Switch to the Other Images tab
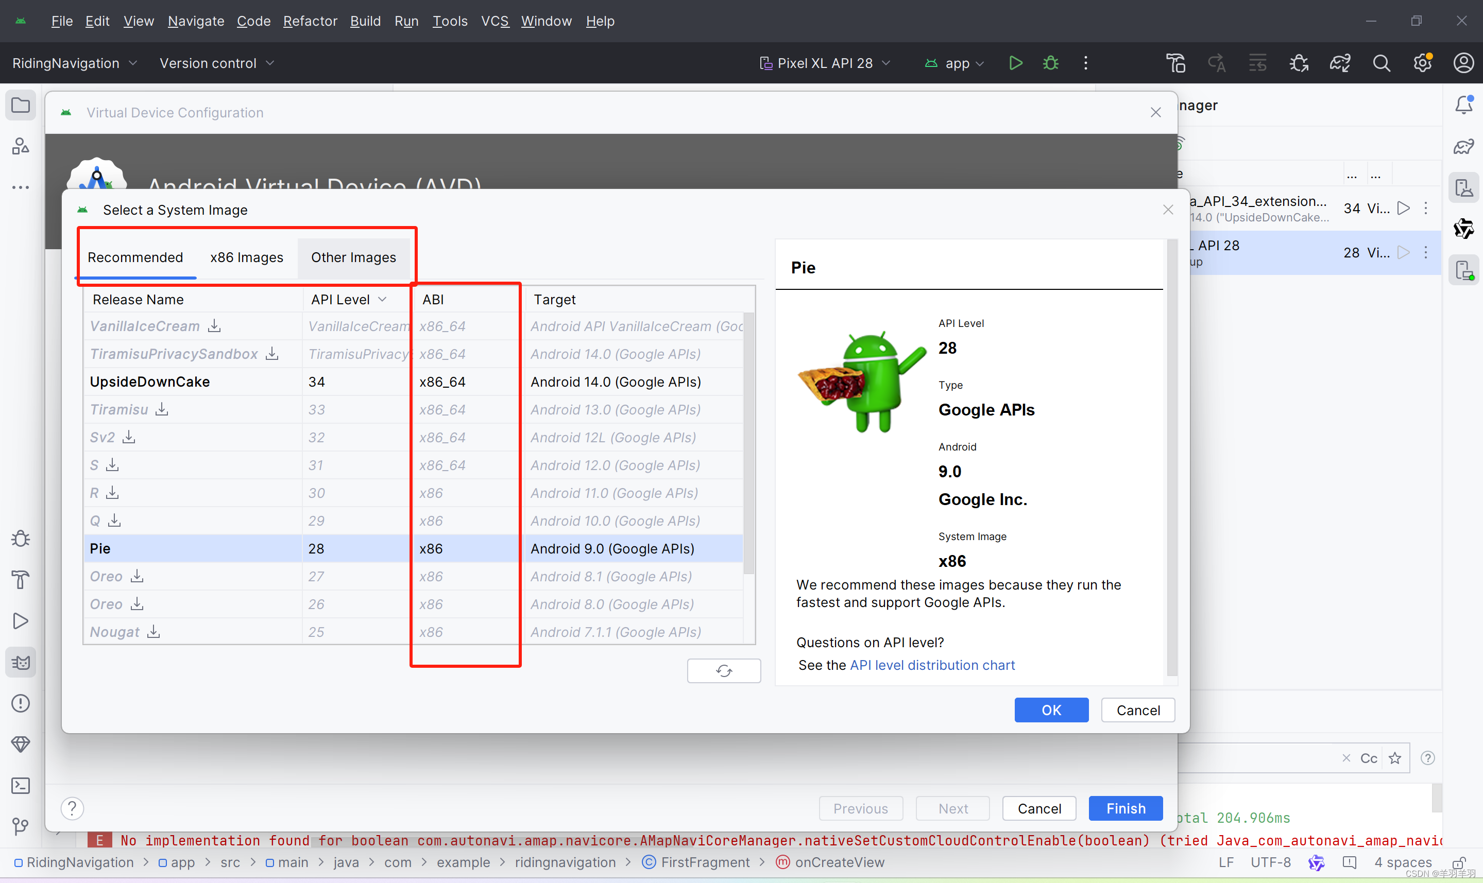The width and height of the screenshot is (1483, 883). [353, 257]
